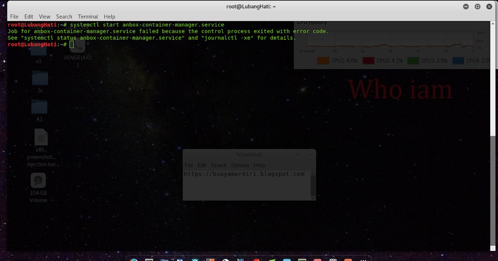Screen dimensions: 498x261
Task: Open the Options menu in the Untitled editor
Action: 240,165
